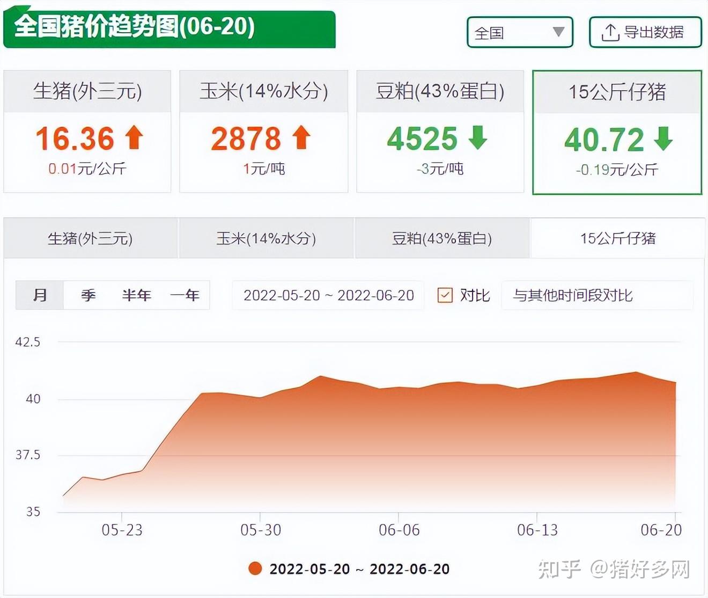This screenshot has width=708, height=598.
Task: Click the red up arrow beside 16.36
Action: 134,137
